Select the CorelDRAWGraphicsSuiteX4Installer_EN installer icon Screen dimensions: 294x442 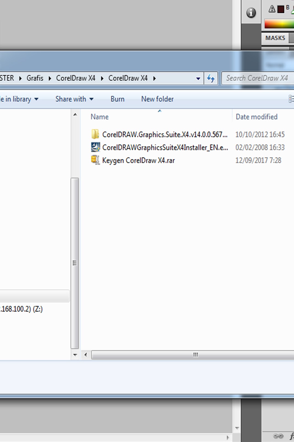pos(95,147)
